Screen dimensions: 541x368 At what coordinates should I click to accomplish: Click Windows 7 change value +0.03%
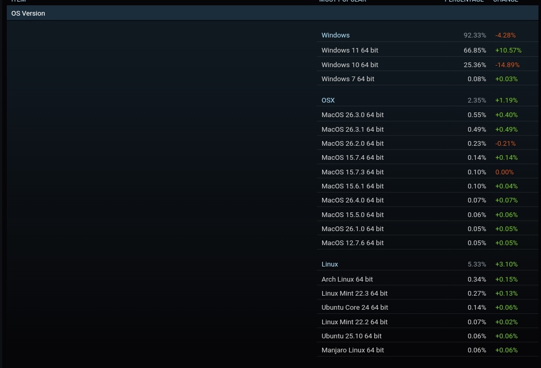coord(506,79)
